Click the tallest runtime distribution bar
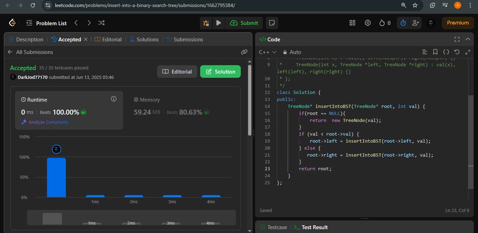Screen dimensions: 478x233 [x=57, y=178]
